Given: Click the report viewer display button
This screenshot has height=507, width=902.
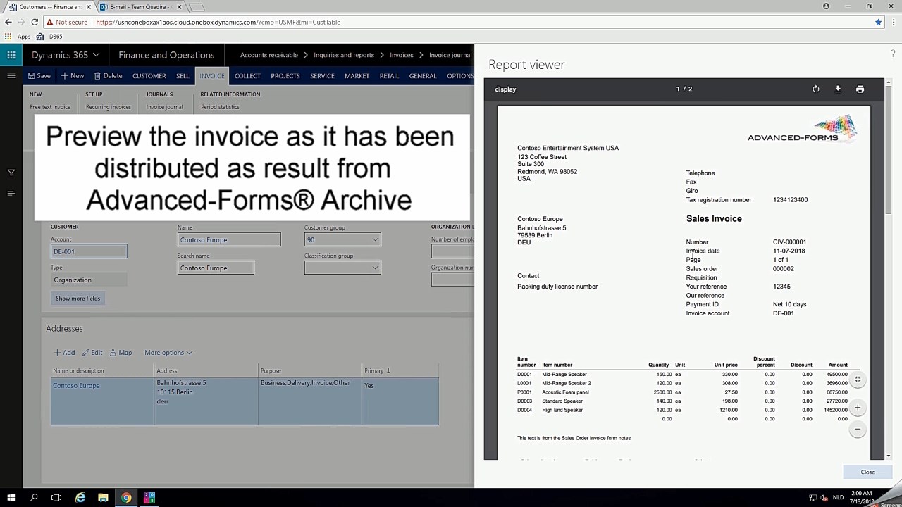Looking at the screenshot, I should (505, 89).
